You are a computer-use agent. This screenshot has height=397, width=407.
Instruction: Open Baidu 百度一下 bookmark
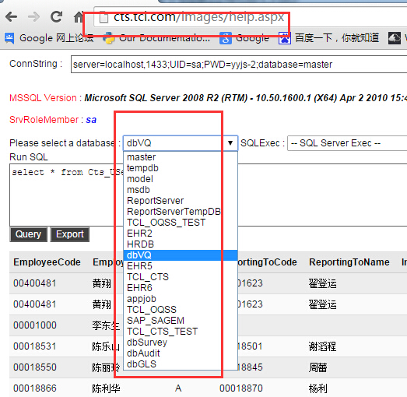(328, 38)
